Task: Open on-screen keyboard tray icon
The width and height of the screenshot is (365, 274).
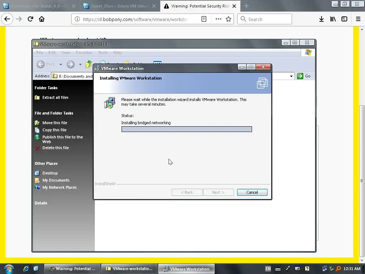Action: [x=278, y=269]
